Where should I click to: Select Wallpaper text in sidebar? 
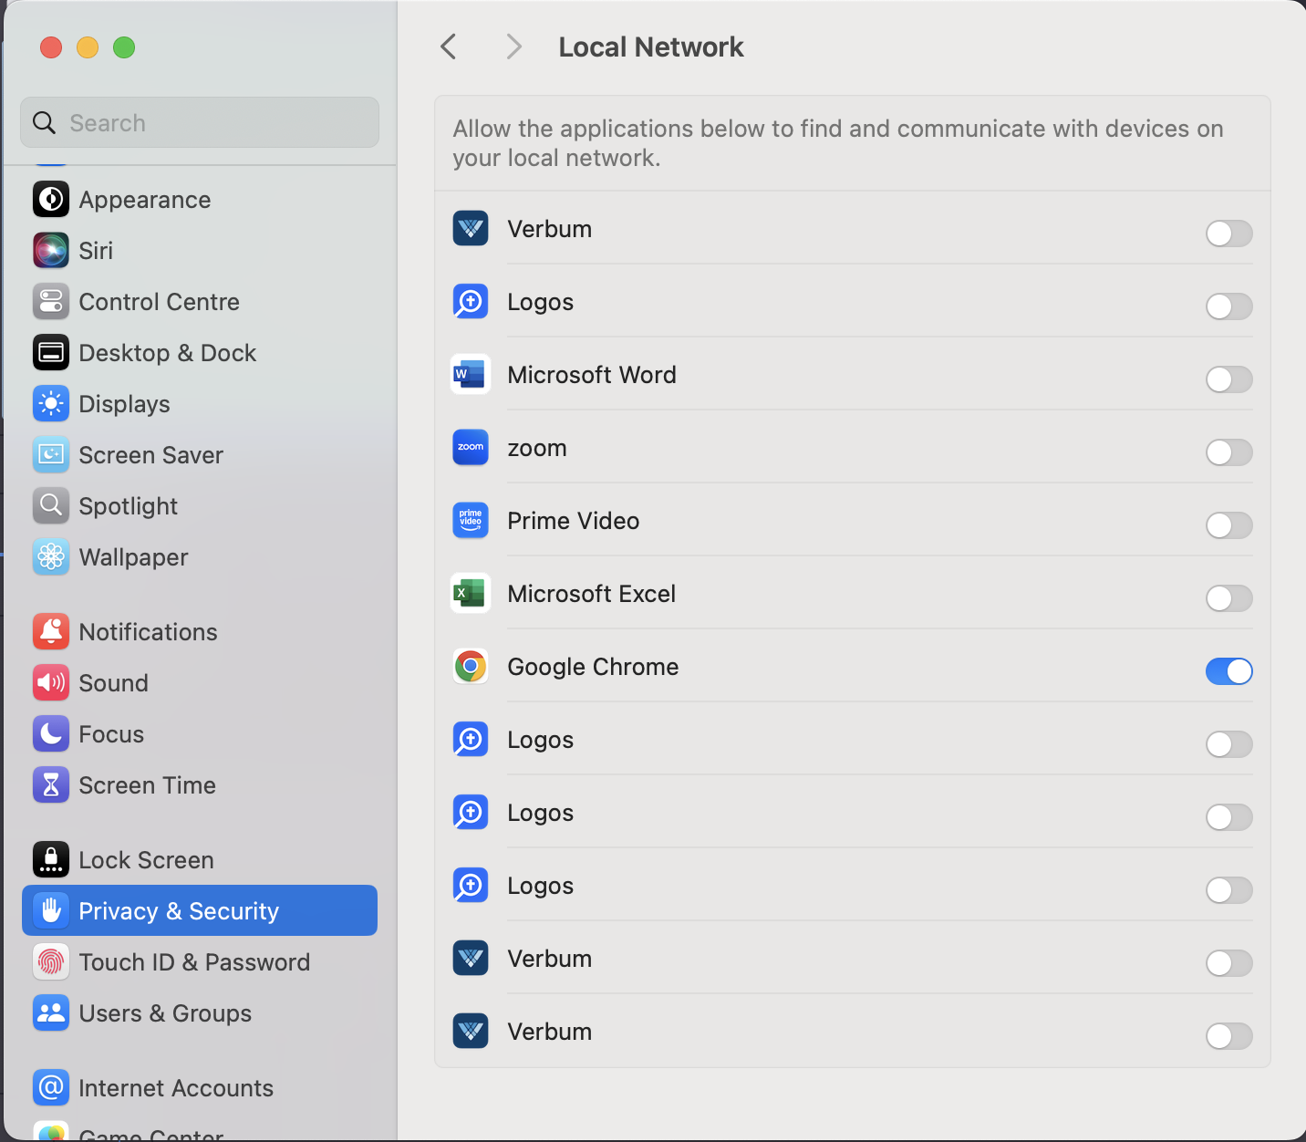134,557
